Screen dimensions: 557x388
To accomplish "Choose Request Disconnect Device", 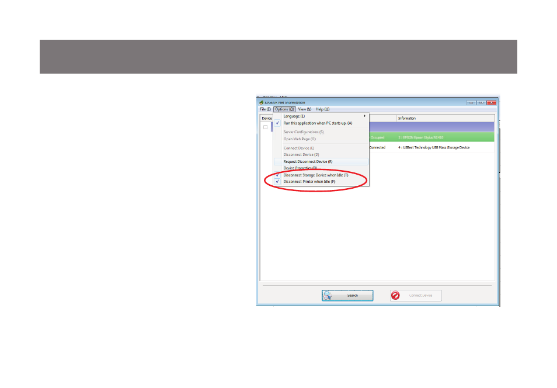I will 321,161.
